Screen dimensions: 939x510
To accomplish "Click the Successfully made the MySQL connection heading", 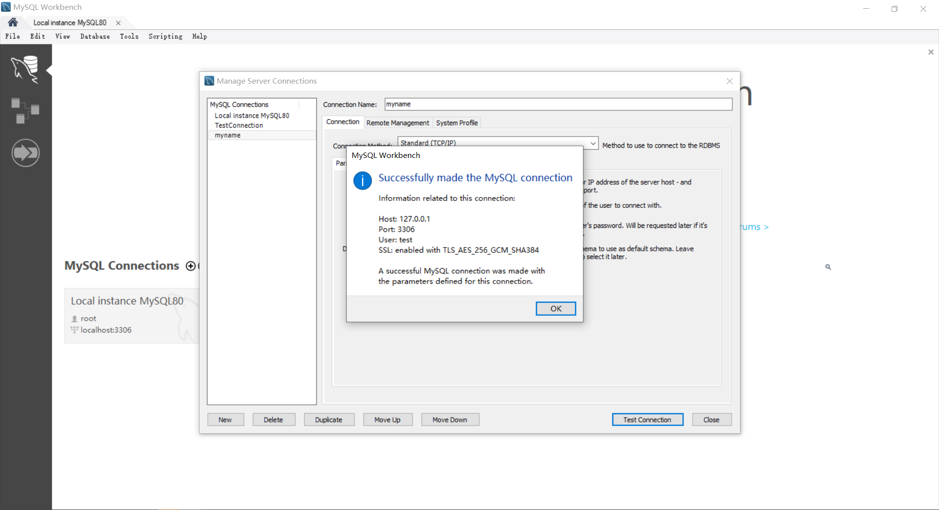I will pos(475,178).
